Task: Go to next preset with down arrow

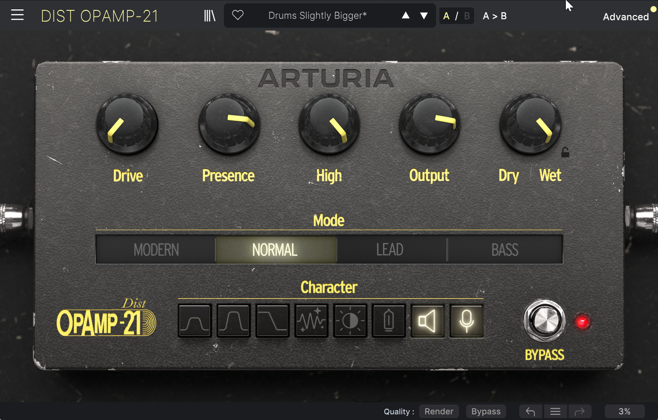Action: [x=424, y=16]
